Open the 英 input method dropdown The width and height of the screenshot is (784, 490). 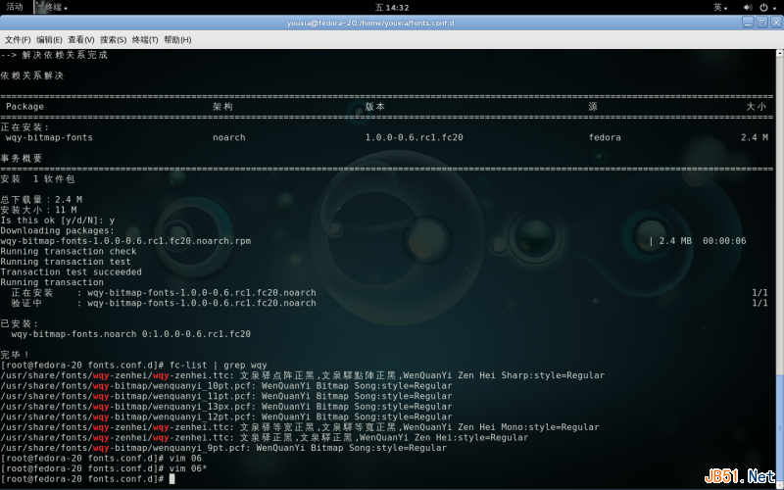[x=720, y=7]
